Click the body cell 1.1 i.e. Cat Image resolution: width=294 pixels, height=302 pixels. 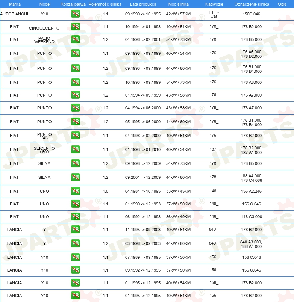click(x=214, y=14)
